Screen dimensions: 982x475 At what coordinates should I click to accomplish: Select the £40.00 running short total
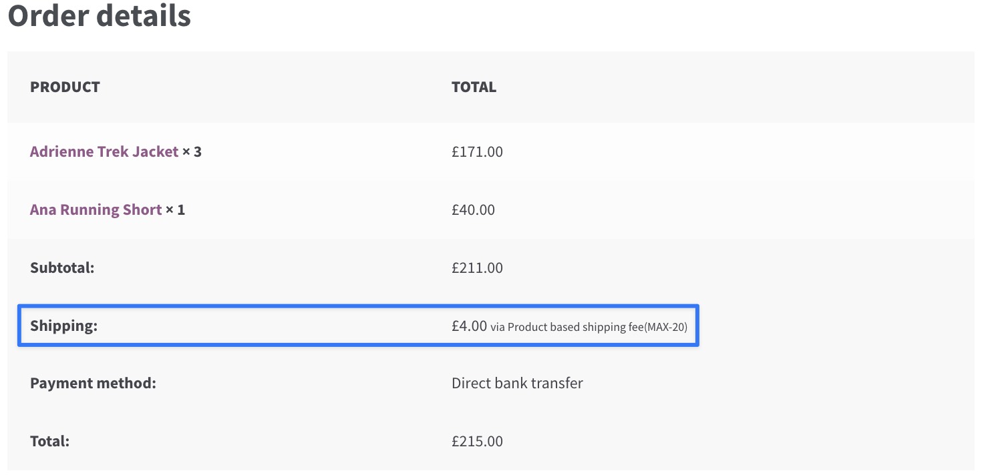473,210
